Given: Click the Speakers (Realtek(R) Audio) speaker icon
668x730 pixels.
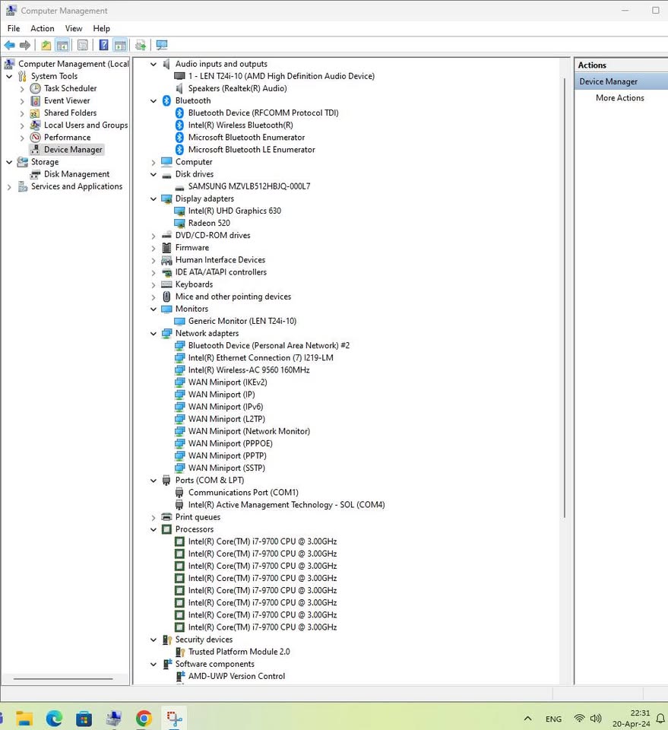Looking at the screenshot, I should click(179, 88).
